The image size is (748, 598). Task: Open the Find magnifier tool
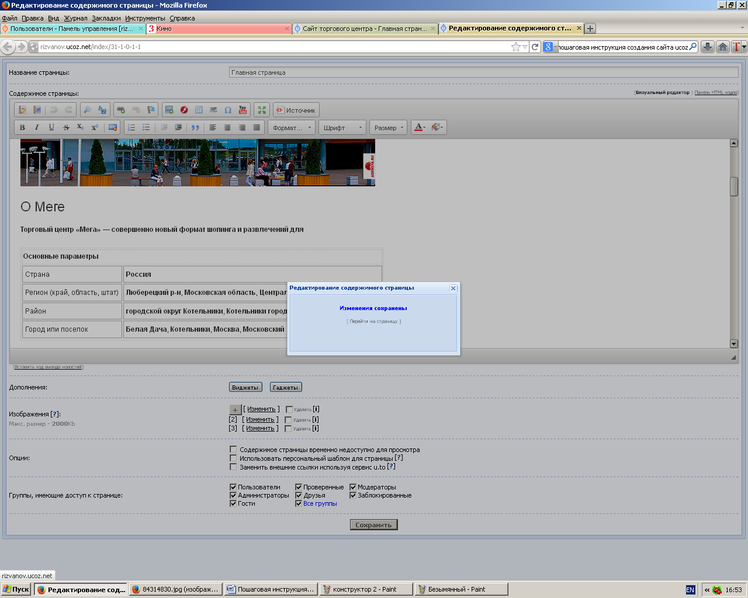[87, 110]
